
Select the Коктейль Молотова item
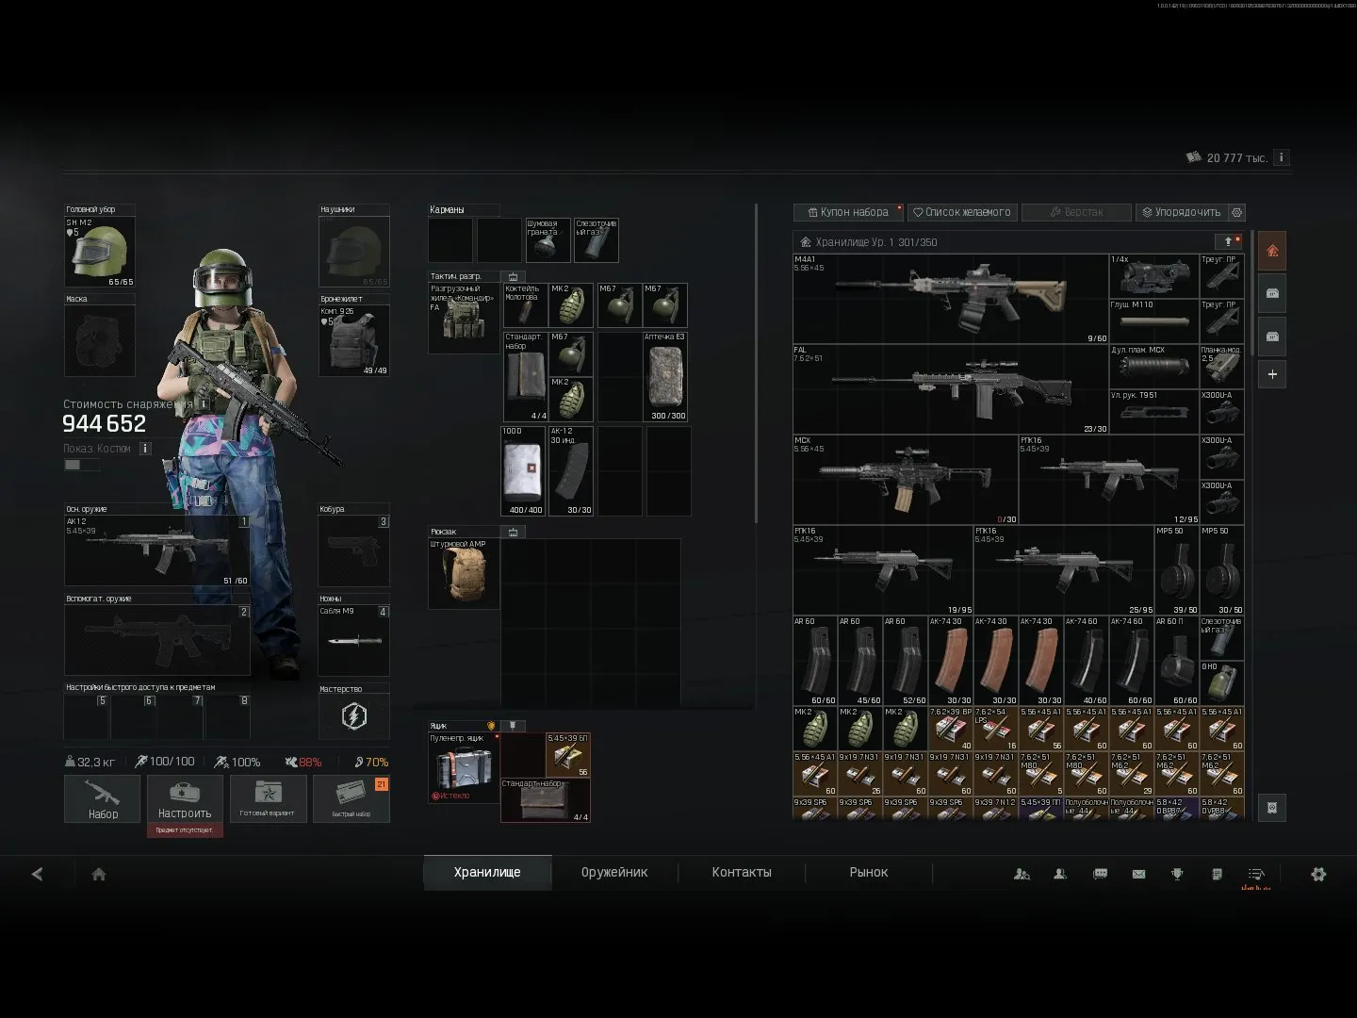(525, 305)
